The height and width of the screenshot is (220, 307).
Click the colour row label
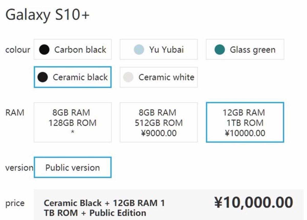17,50
